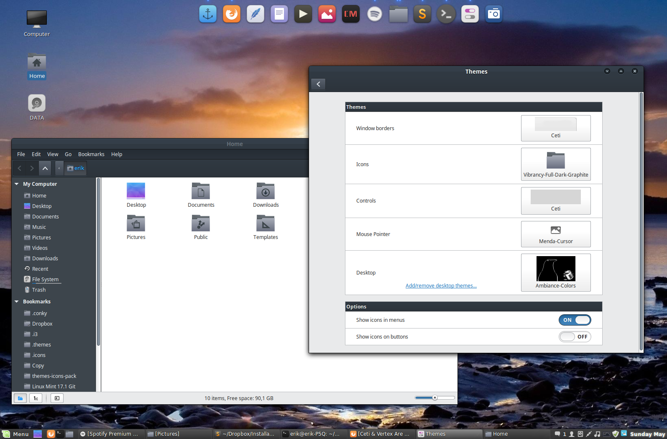Adjust the file manager zoom slider
The width and height of the screenshot is (667, 439).
(435, 398)
